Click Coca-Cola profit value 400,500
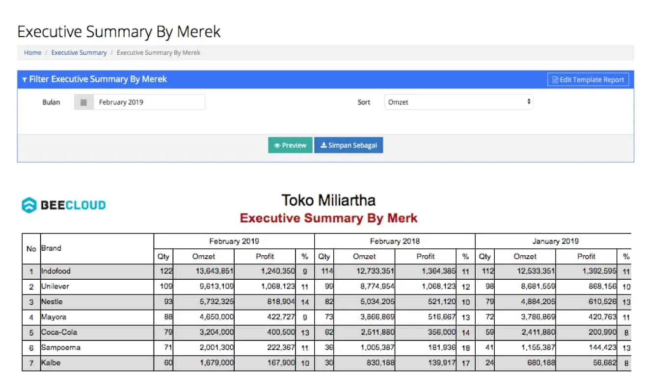645x388 pixels. [281, 332]
